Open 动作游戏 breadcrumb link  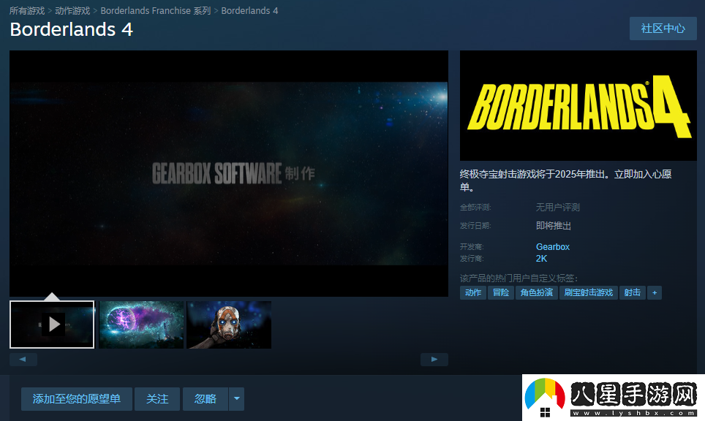(x=72, y=11)
